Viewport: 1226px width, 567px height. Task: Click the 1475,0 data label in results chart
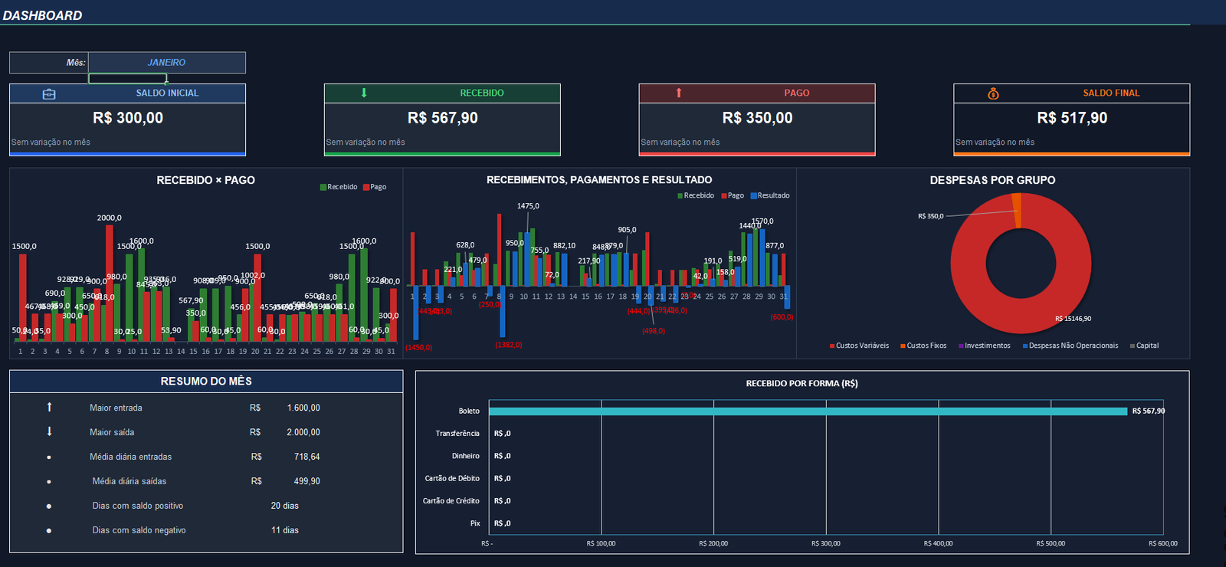[528, 206]
